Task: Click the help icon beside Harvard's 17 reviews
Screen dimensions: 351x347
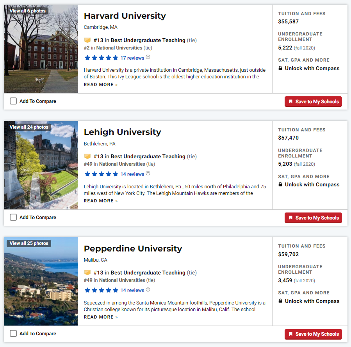Action: (148, 57)
